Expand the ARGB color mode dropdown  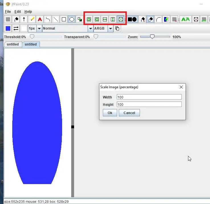pyautogui.click(x=110, y=28)
